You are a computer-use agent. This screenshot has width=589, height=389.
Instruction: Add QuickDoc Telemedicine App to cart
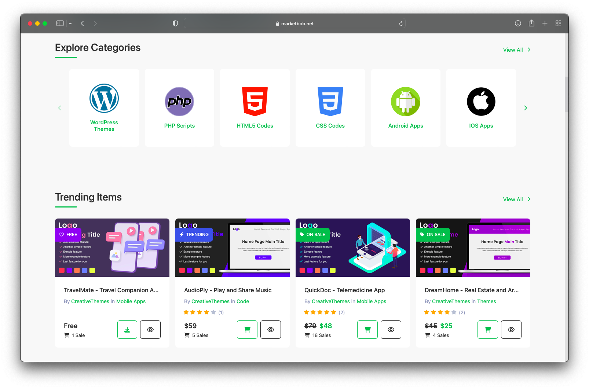pos(367,330)
